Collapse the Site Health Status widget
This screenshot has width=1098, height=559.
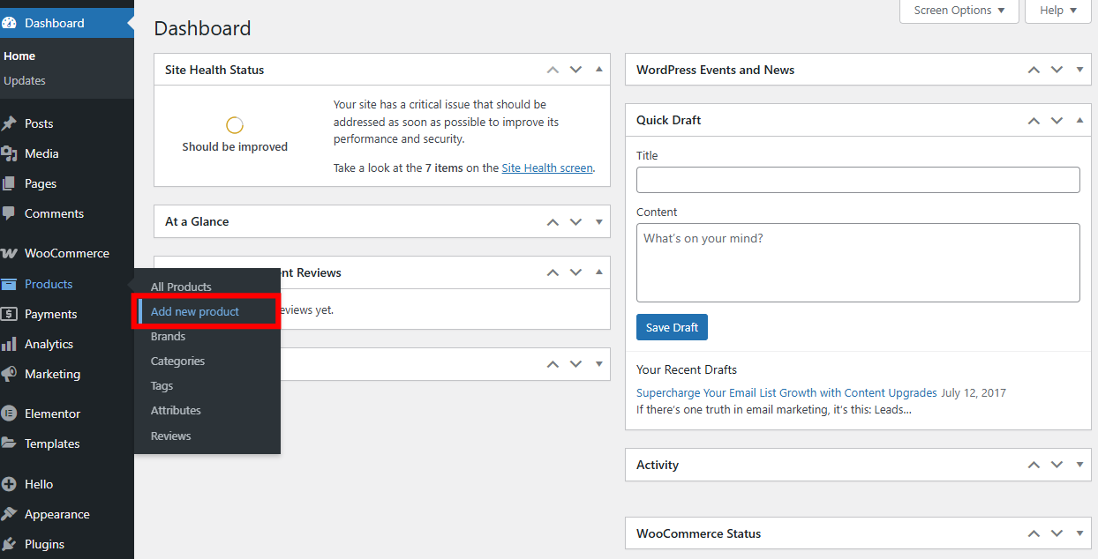[x=599, y=70]
